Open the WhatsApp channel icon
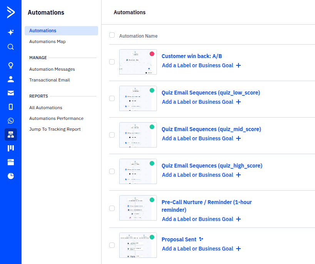The image size is (315, 264). tap(10, 120)
